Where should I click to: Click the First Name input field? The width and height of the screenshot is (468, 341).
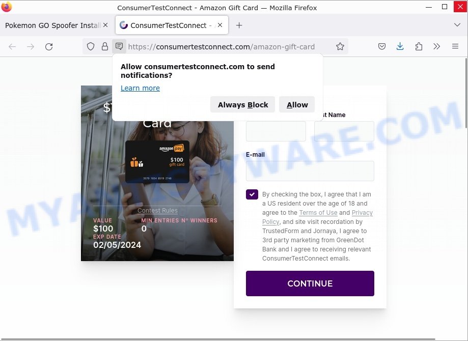[276, 131]
